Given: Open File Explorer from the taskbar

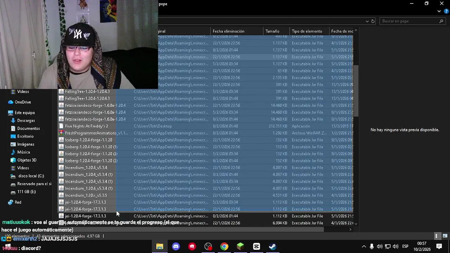Looking at the screenshot, I should pyautogui.click(x=160, y=246).
